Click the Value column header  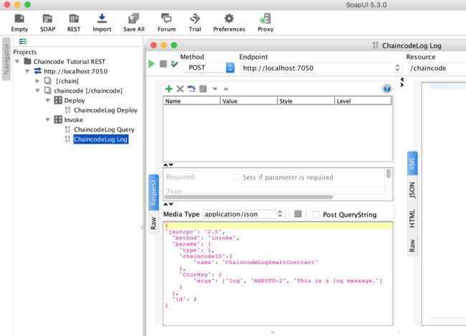coord(249,101)
